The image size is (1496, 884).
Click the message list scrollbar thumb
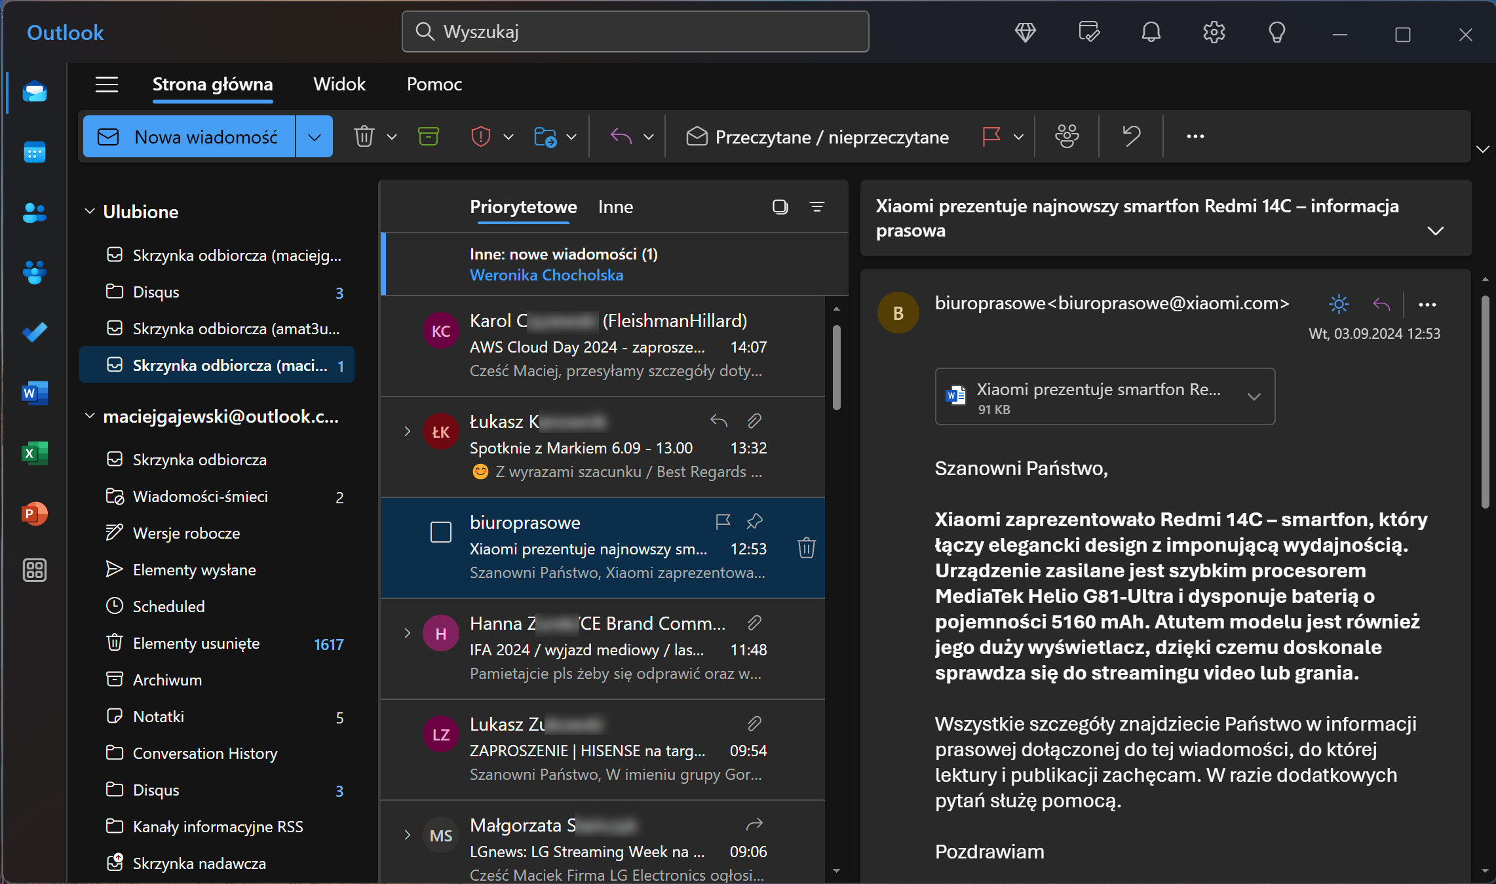click(836, 368)
